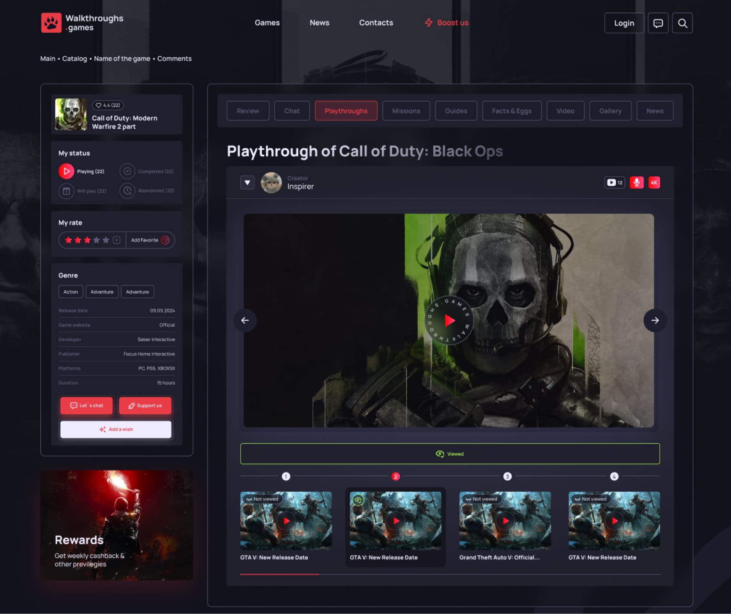Click the heart icon beside Add Favorite
The image size is (731, 614).
[x=165, y=240]
